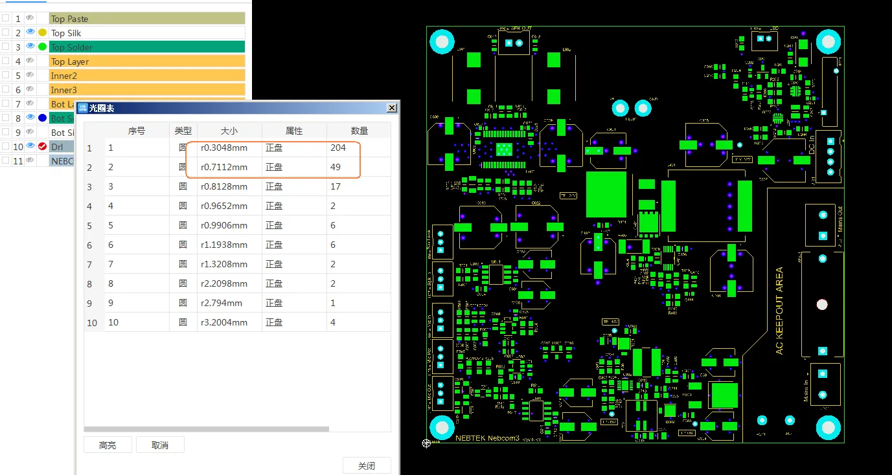Sort by the 序号 column header
This screenshot has height=475, width=892.
tap(137, 131)
